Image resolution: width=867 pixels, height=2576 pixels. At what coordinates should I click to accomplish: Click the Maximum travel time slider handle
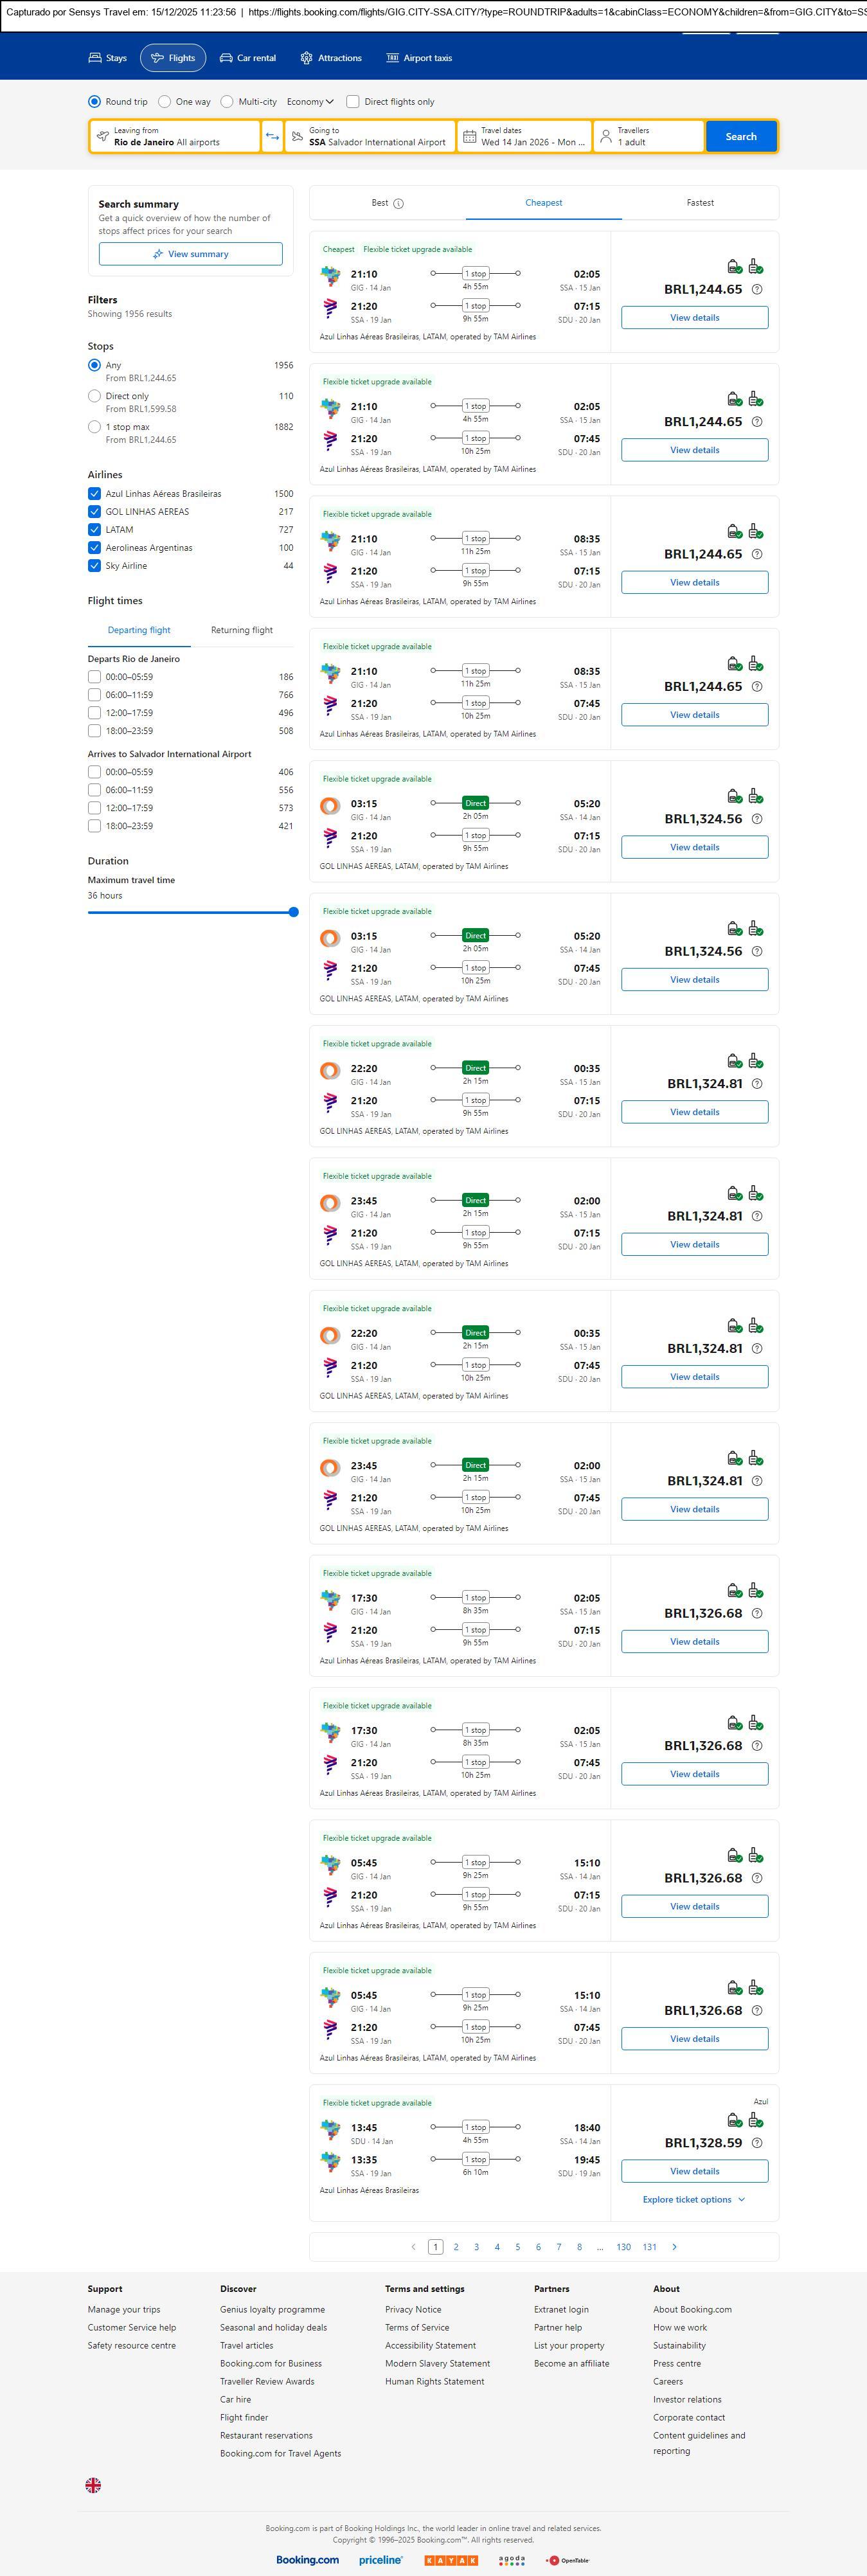293,911
